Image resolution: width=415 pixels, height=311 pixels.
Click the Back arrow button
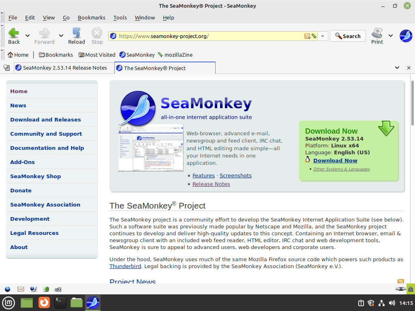[x=14, y=36]
